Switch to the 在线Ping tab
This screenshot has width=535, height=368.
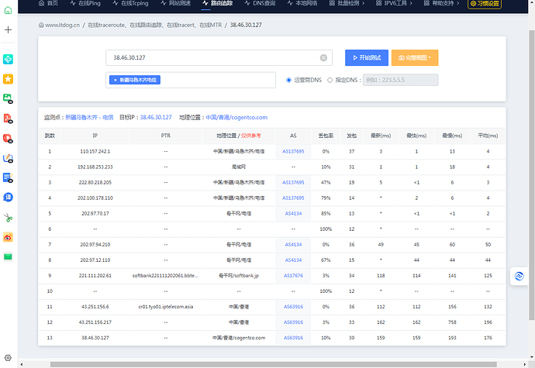click(x=85, y=3)
